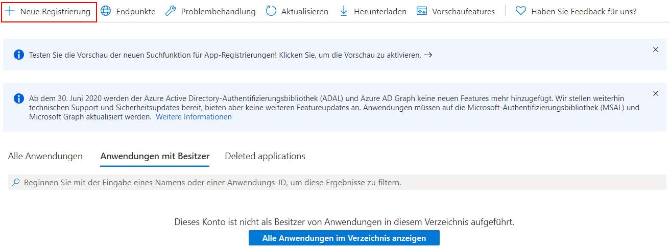Follow the Weitere Informationen link
This screenshot has width=670, height=248.
(194, 117)
